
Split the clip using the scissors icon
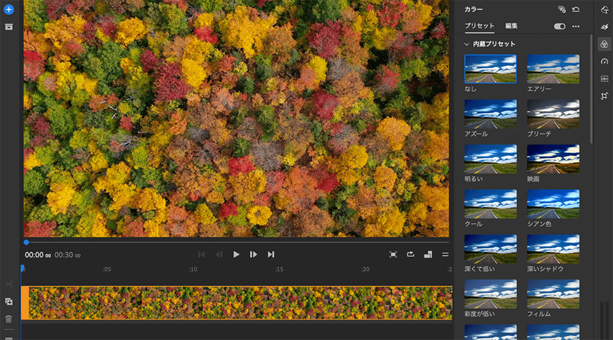coord(8,284)
